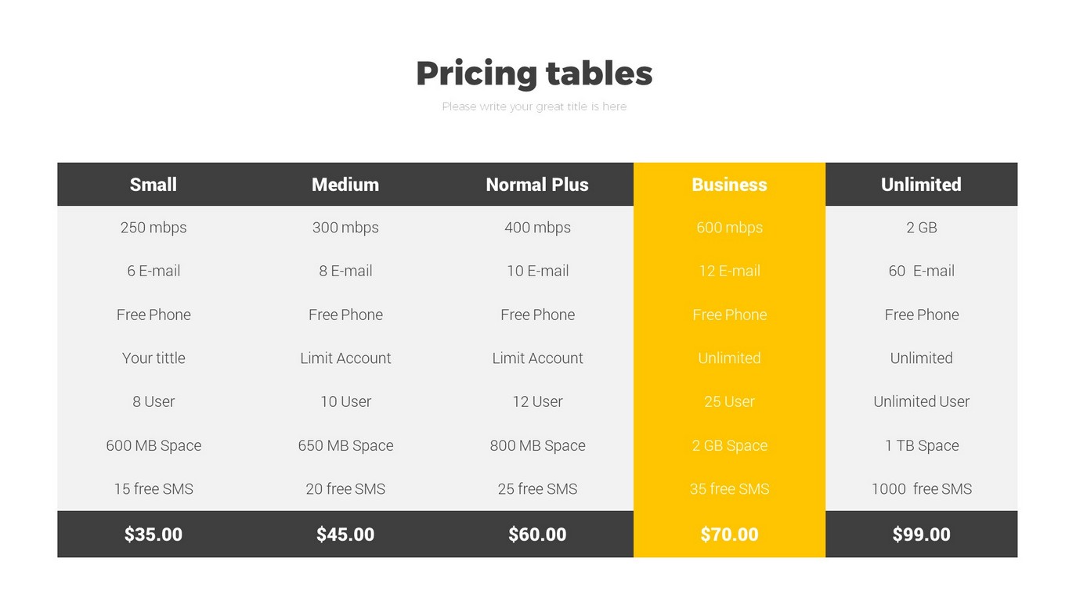Select the Medium plan header
Viewport: 1069px width, 601px height.
(x=345, y=185)
